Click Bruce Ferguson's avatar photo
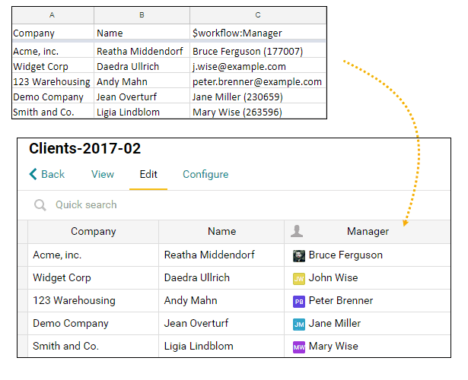Viewport: 468px width, 380px height. pyautogui.click(x=299, y=256)
